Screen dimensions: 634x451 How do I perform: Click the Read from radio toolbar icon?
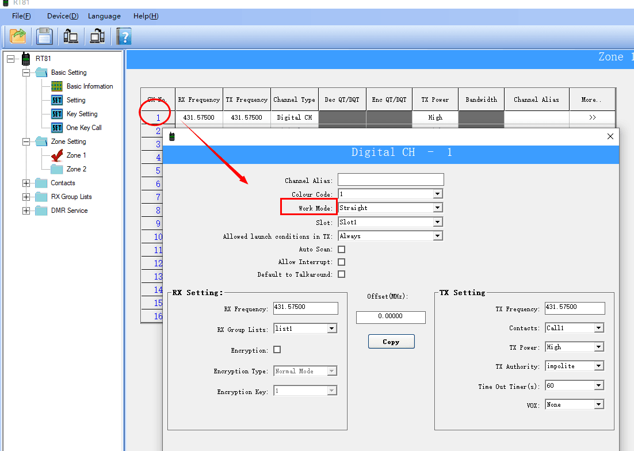(x=71, y=36)
